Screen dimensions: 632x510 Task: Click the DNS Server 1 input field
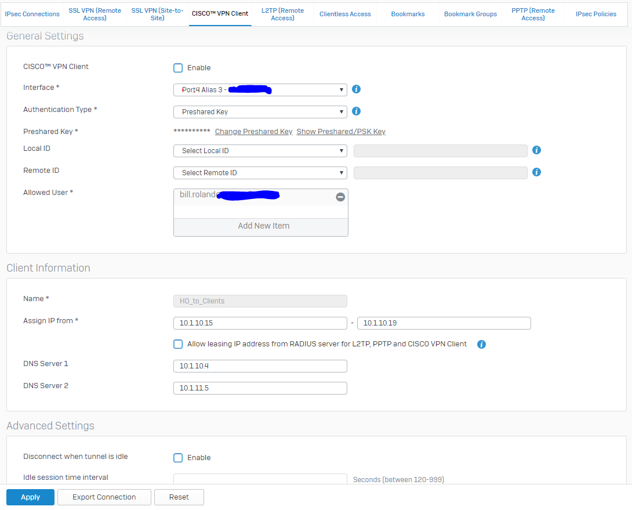[x=260, y=366]
